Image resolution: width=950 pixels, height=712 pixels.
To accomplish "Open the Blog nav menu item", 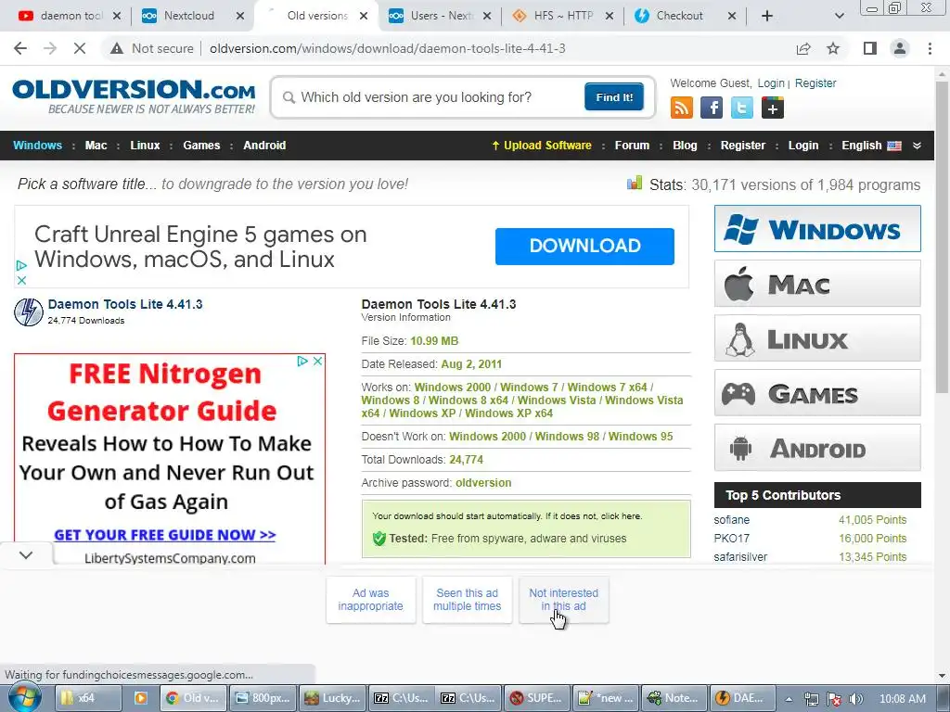I will click(x=685, y=146).
